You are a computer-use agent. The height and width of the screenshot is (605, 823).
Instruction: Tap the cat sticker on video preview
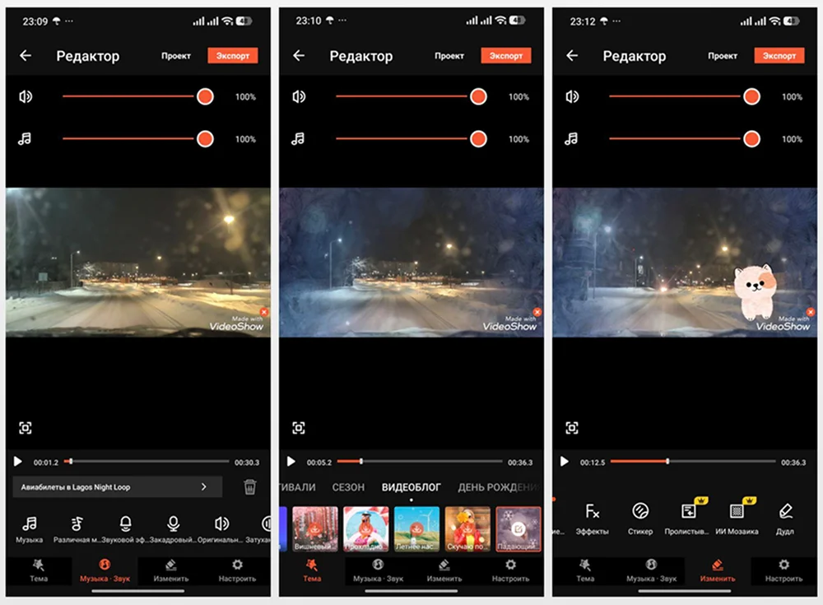tap(757, 291)
